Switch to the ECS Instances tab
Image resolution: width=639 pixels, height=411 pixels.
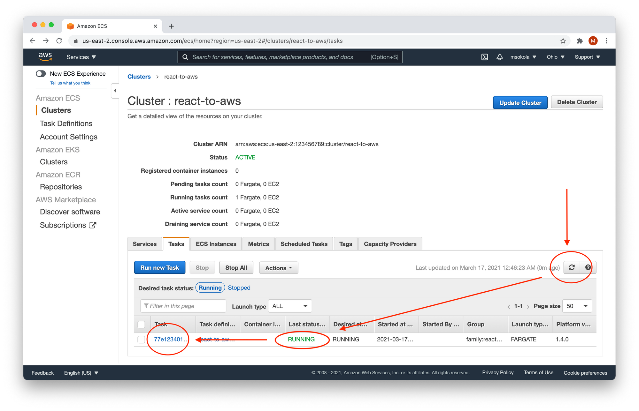[216, 243]
